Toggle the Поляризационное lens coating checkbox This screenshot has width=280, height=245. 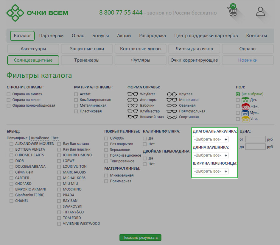point(106,156)
